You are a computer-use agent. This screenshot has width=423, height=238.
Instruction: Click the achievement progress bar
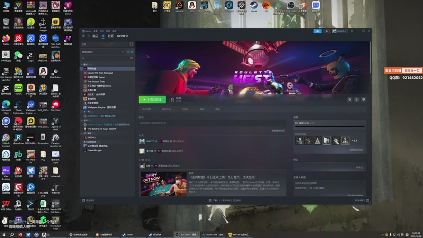[329, 126]
